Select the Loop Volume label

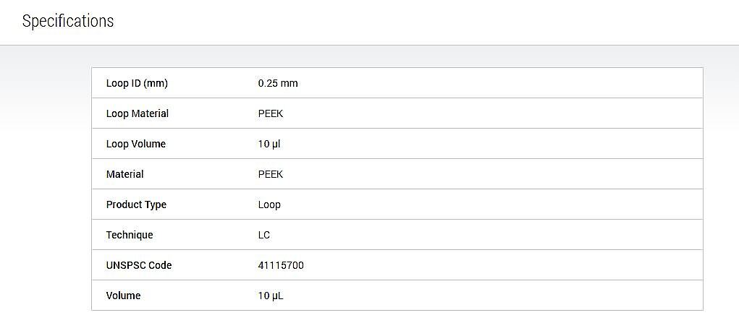click(x=136, y=144)
